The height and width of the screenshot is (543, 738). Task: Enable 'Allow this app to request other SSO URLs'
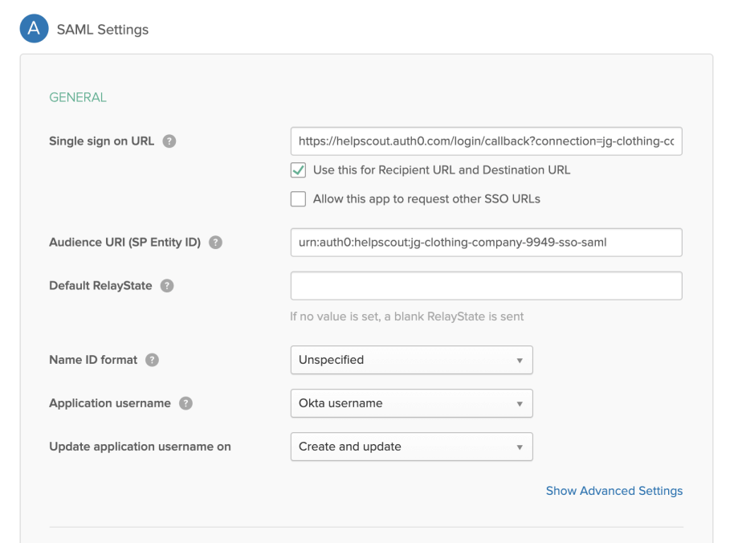pos(298,199)
